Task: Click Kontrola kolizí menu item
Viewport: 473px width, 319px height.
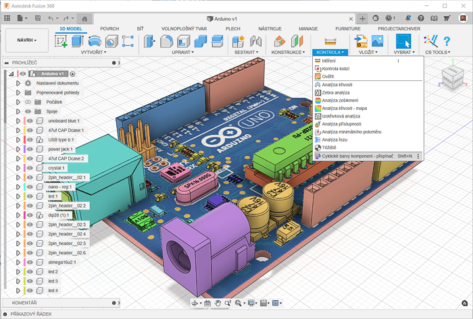Action: pyautogui.click(x=368, y=69)
